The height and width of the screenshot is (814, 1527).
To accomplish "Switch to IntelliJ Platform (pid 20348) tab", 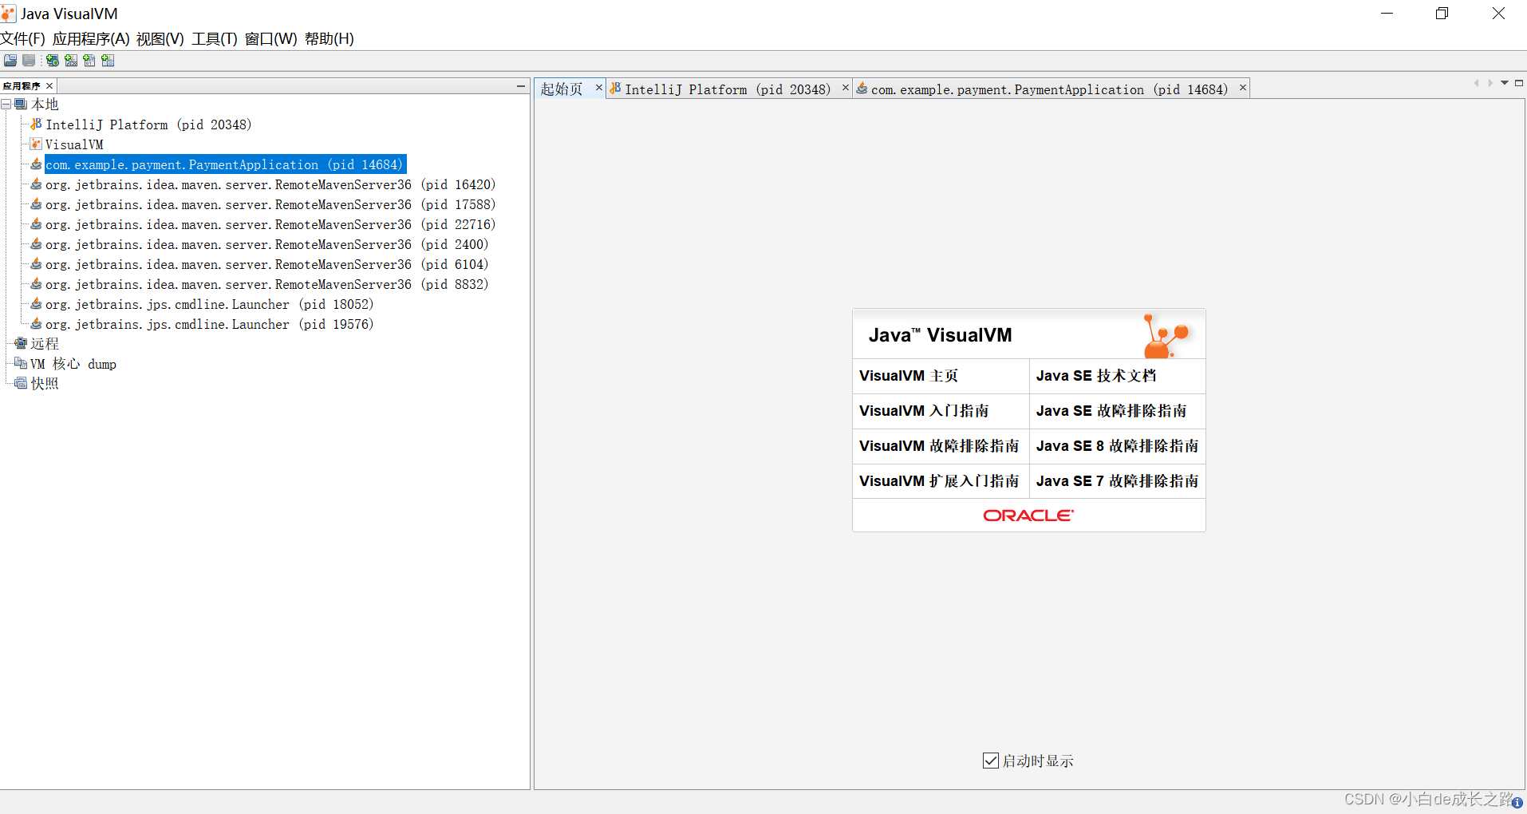I will (x=728, y=89).
